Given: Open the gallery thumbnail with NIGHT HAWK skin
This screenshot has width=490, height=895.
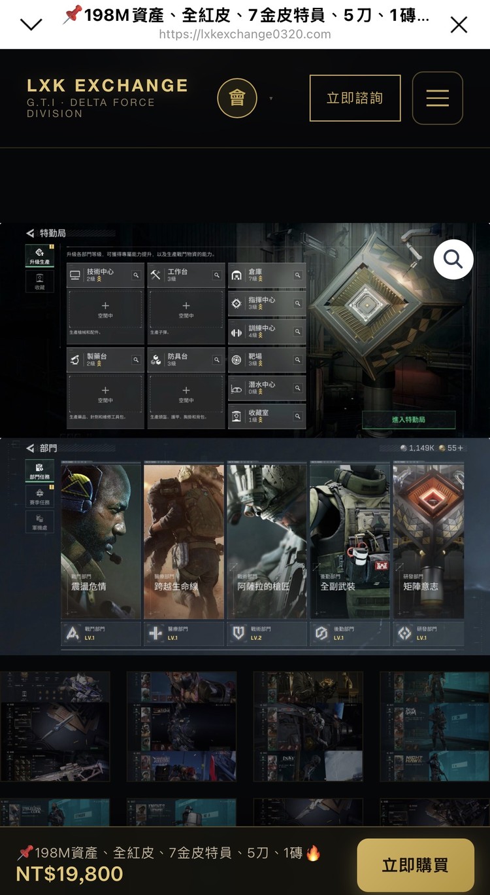Looking at the screenshot, I should pyautogui.click(x=434, y=726).
